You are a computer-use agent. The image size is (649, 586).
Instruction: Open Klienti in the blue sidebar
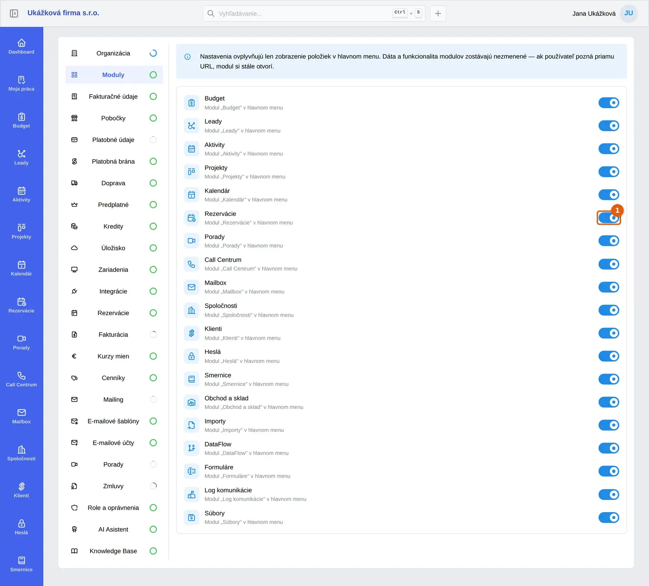pyautogui.click(x=21, y=489)
